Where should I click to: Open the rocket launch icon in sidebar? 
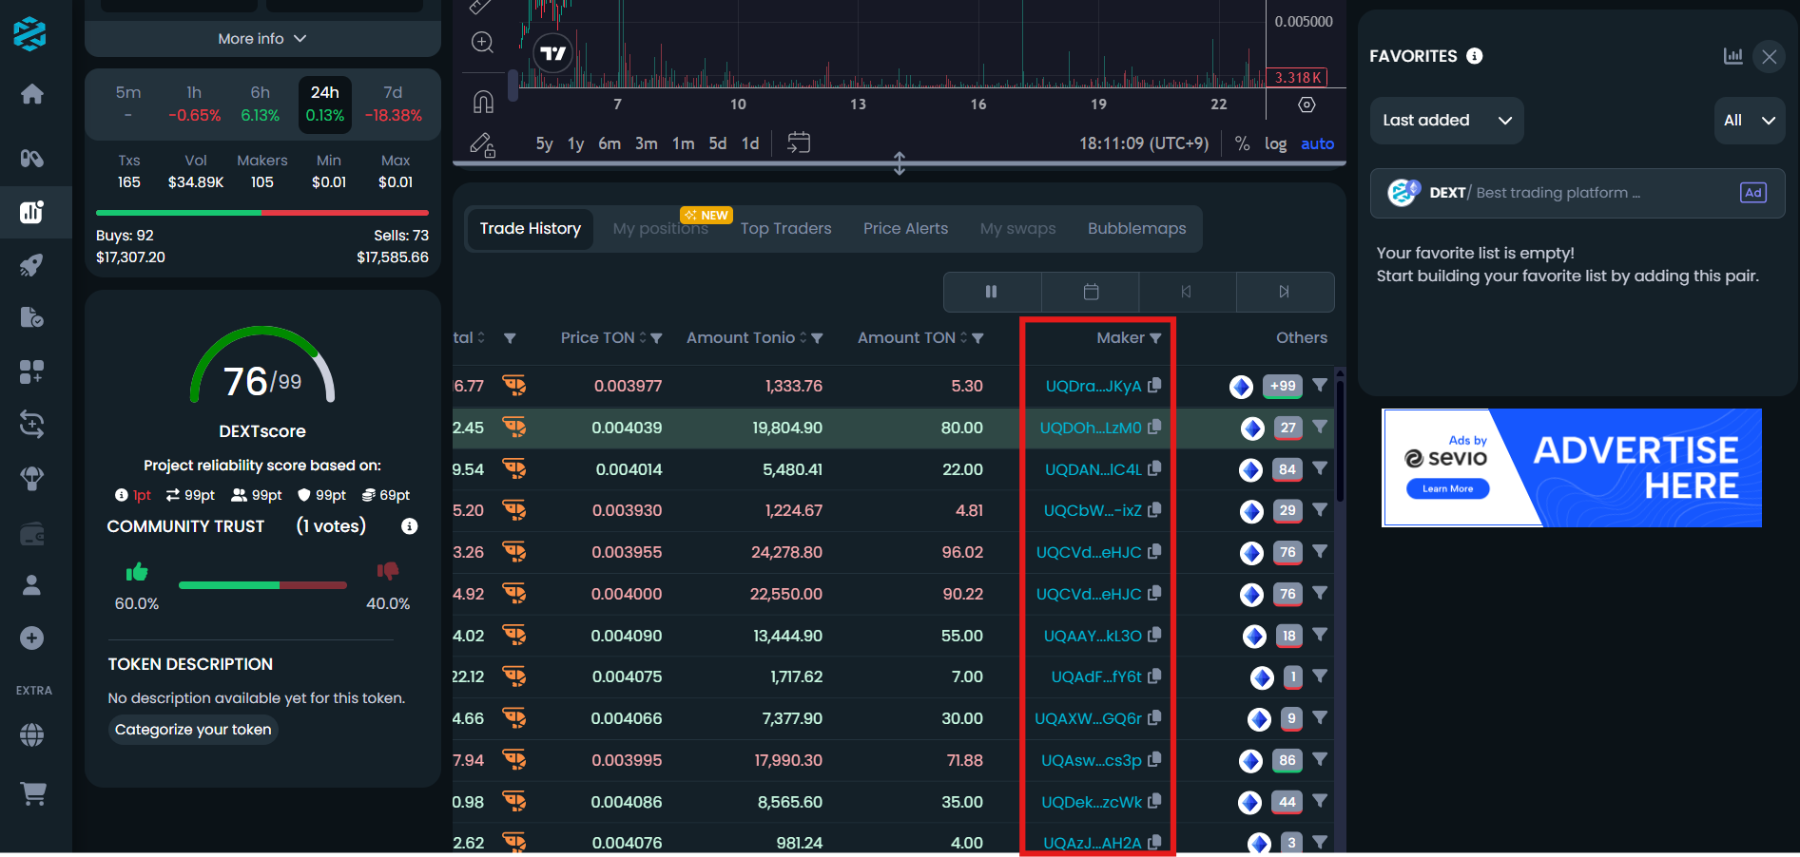click(32, 265)
